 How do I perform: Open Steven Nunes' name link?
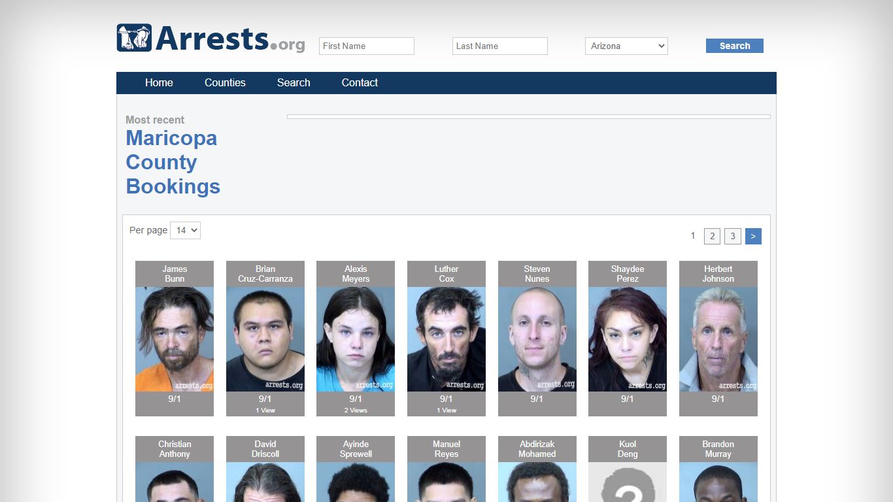537,274
